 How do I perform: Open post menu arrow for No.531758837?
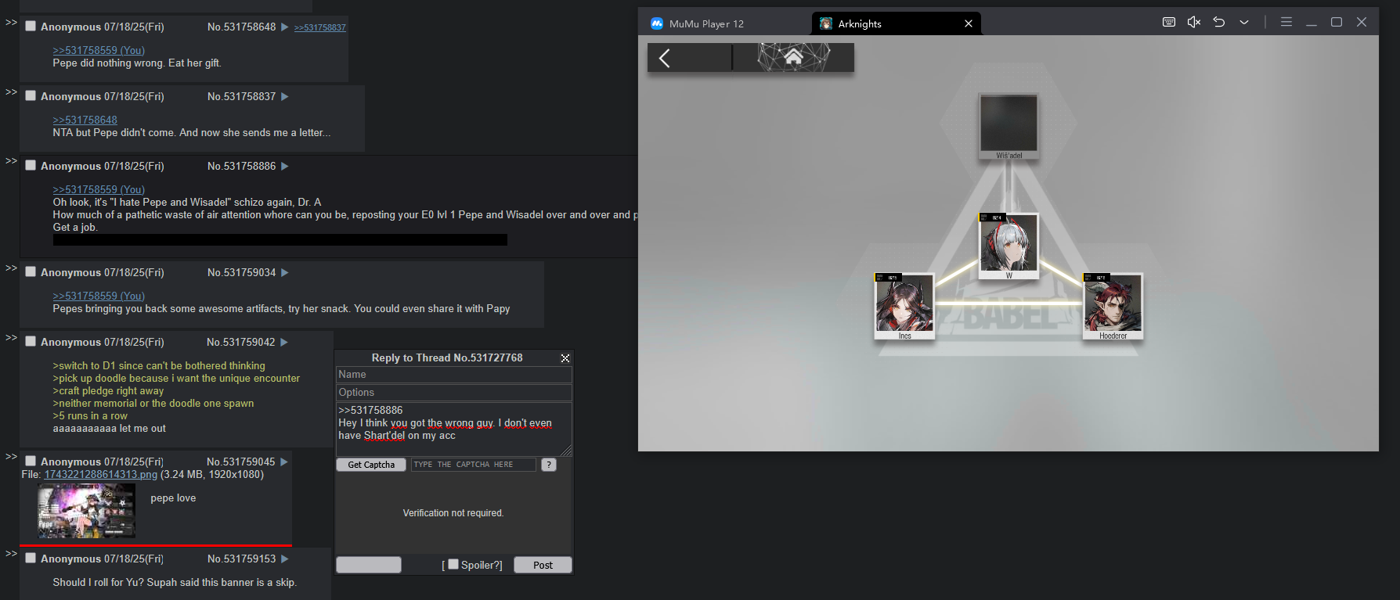click(x=285, y=97)
